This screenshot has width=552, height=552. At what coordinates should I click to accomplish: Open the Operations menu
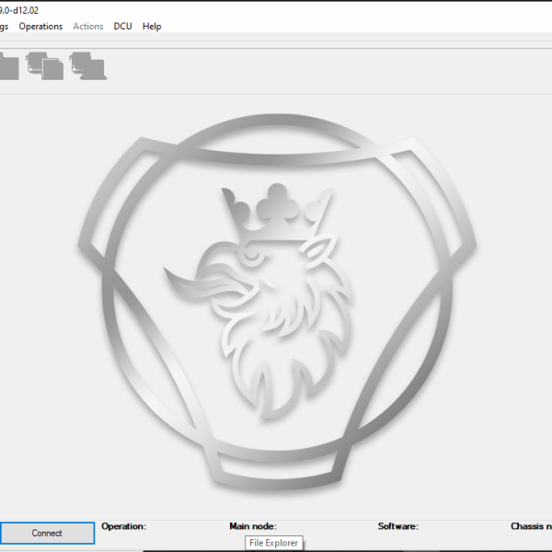[x=40, y=27]
